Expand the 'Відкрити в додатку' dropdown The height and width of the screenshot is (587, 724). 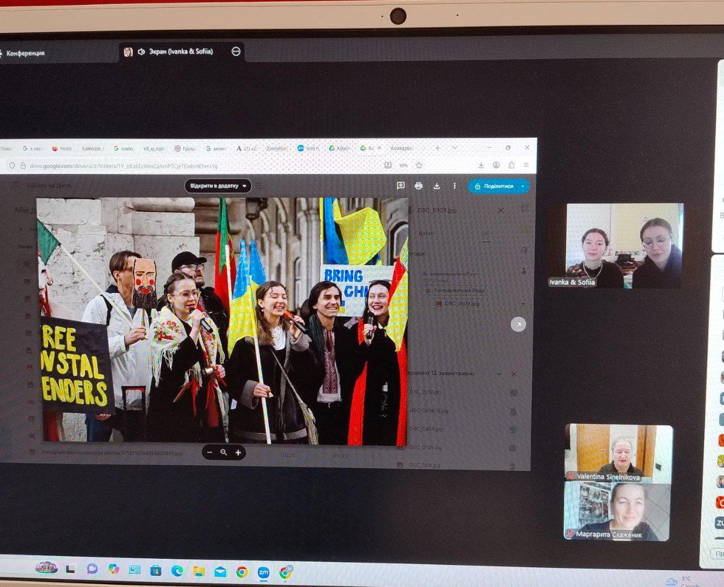point(244,186)
